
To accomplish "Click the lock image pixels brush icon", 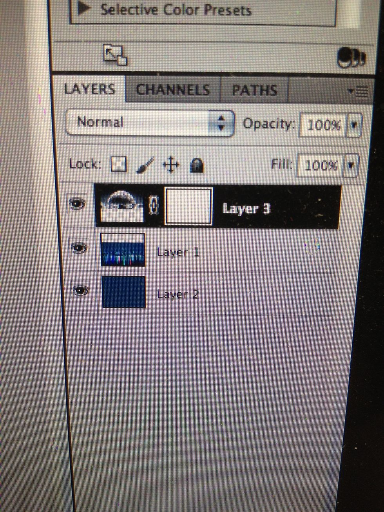I will [145, 165].
